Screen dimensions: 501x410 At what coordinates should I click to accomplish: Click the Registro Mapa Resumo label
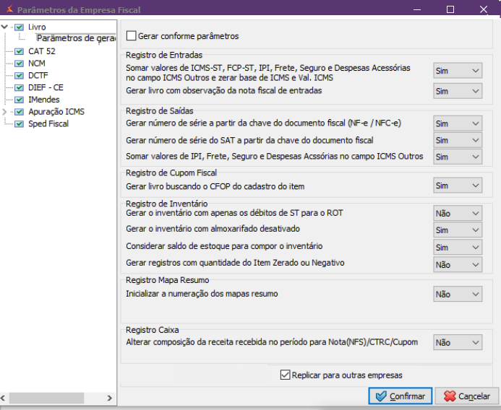pyautogui.click(x=168, y=280)
